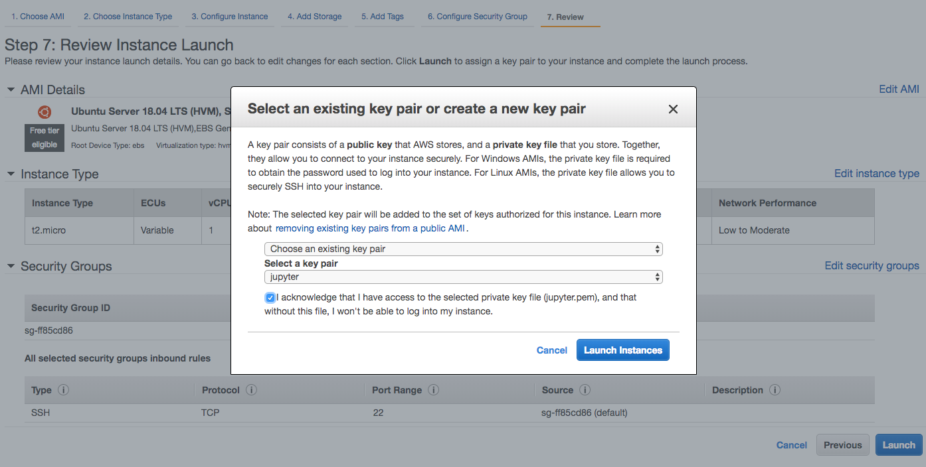Click the Free tier eligible badge
Viewport: 926px width, 467px height.
(x=44, y=138)
